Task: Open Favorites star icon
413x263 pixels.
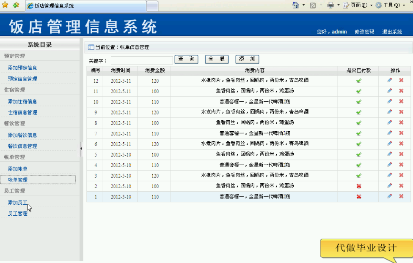Action: pyautogui.click(x=5, y=5)
